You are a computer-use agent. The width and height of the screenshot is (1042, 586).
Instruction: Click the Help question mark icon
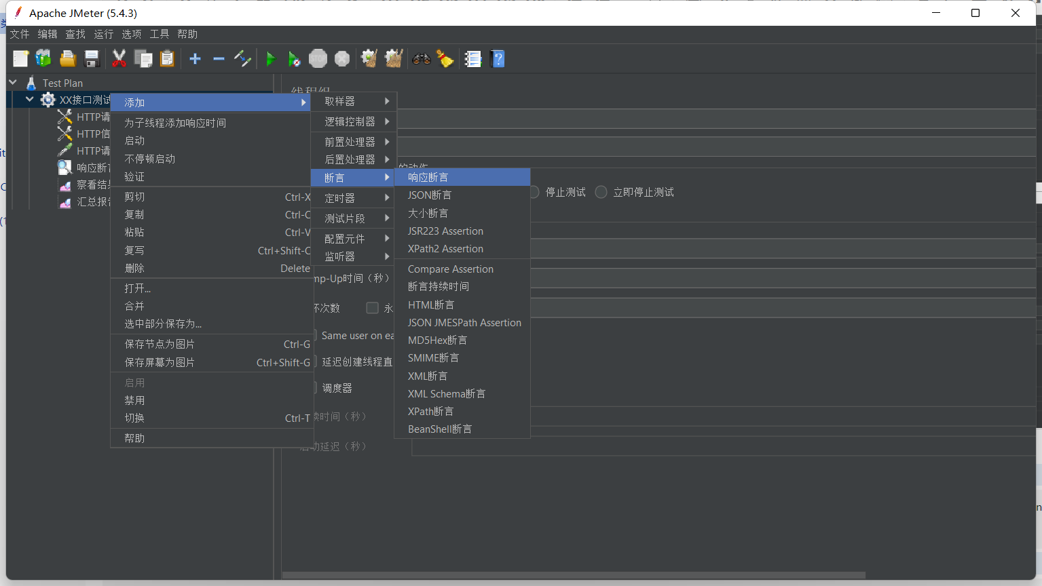point(498,59)
